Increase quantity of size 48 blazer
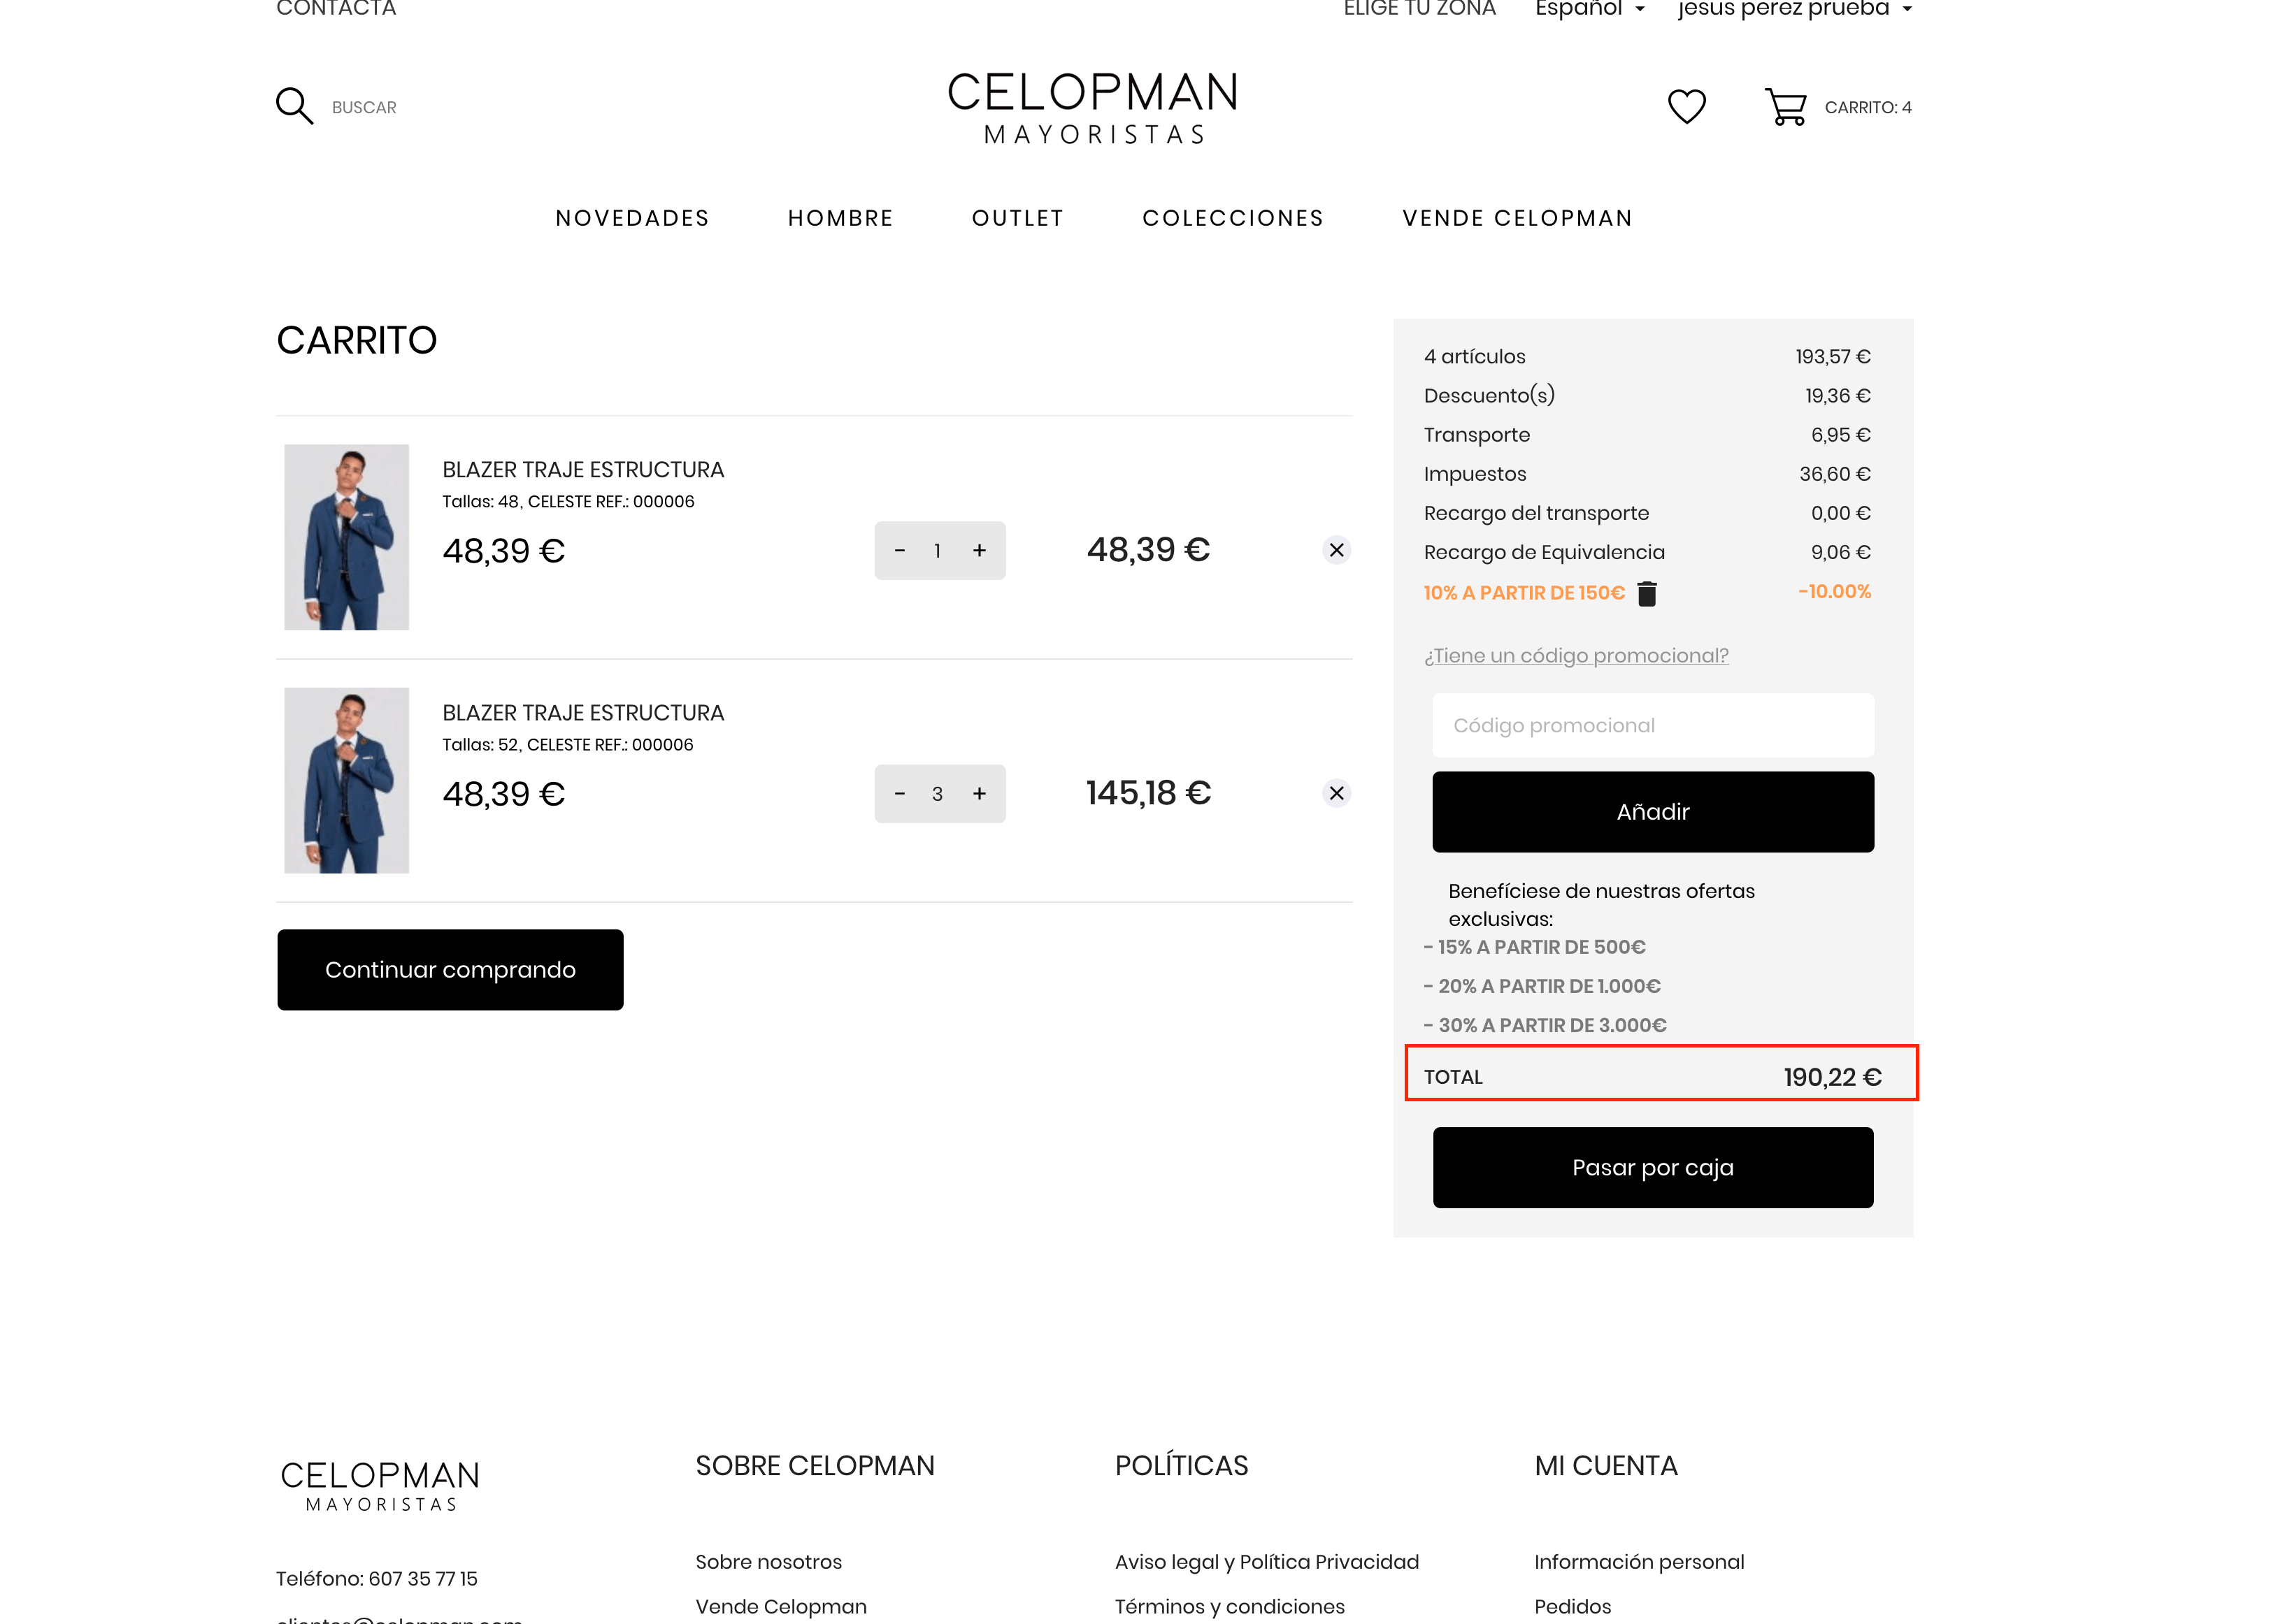This screenshot has width=2285, height=1624. click(x=978, y=550)
